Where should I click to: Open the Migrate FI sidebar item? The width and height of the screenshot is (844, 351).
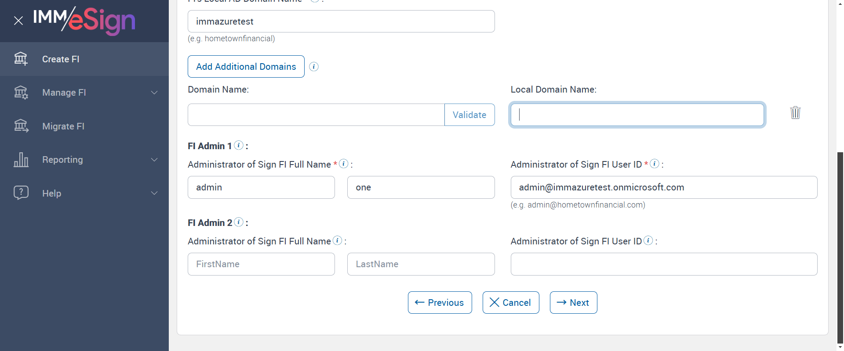(63, 126)
